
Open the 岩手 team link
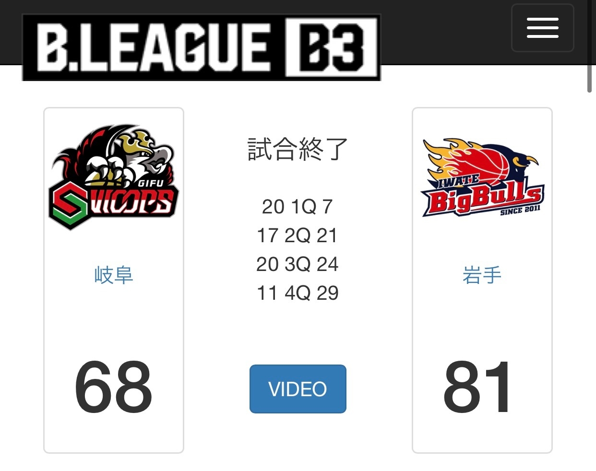tap(482, 275)
